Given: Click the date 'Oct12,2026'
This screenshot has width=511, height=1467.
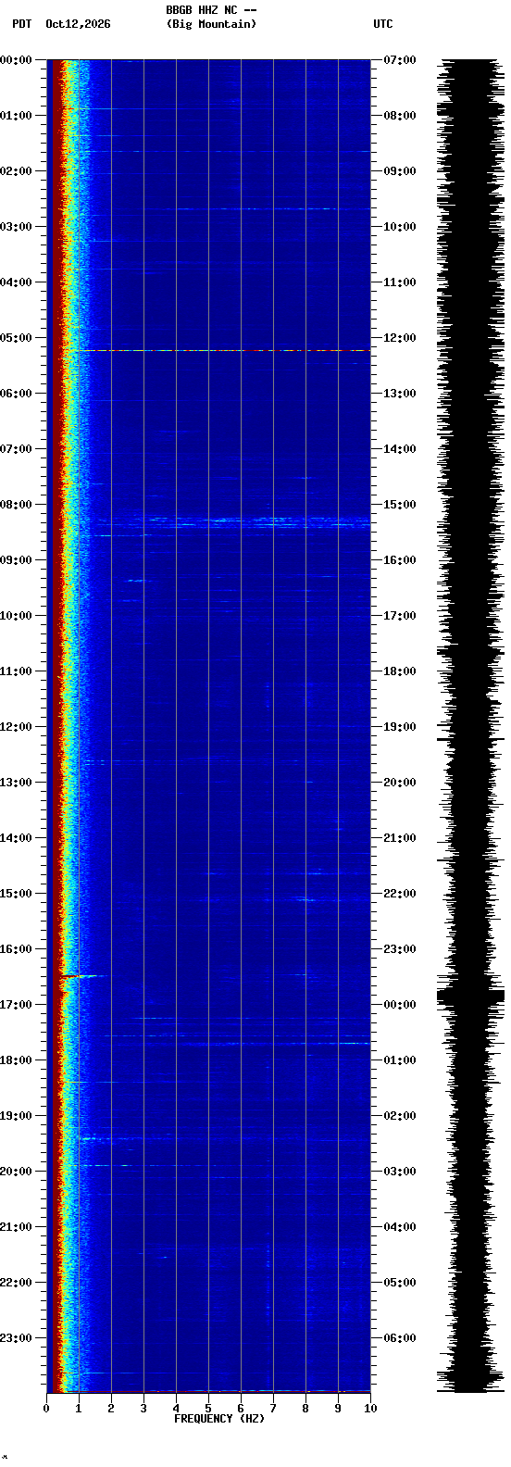Looking at the screenshot, I should (x=78, y=24).
